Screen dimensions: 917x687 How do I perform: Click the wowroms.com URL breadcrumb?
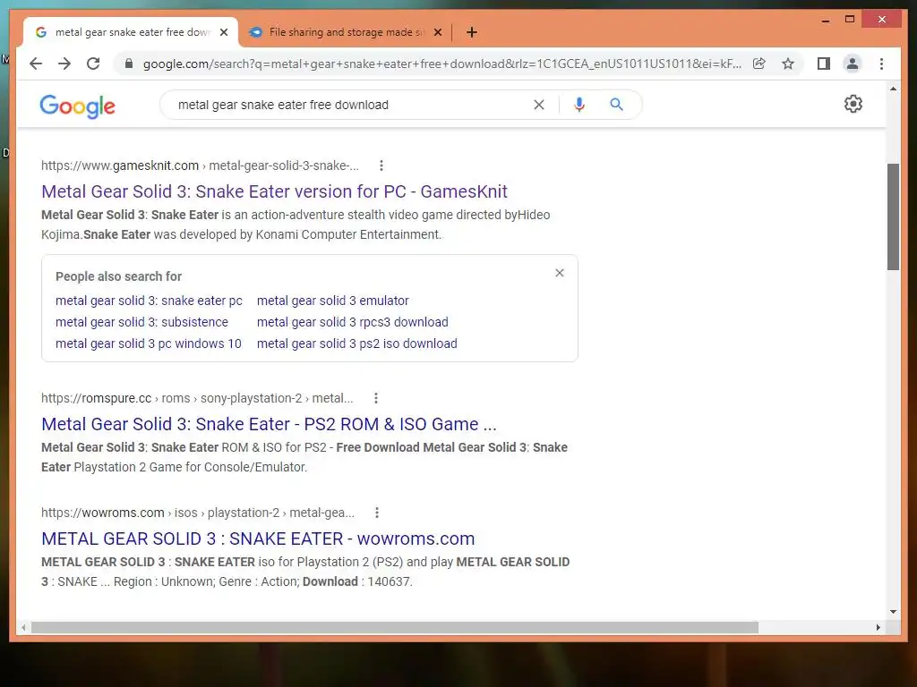pos(198,513)
